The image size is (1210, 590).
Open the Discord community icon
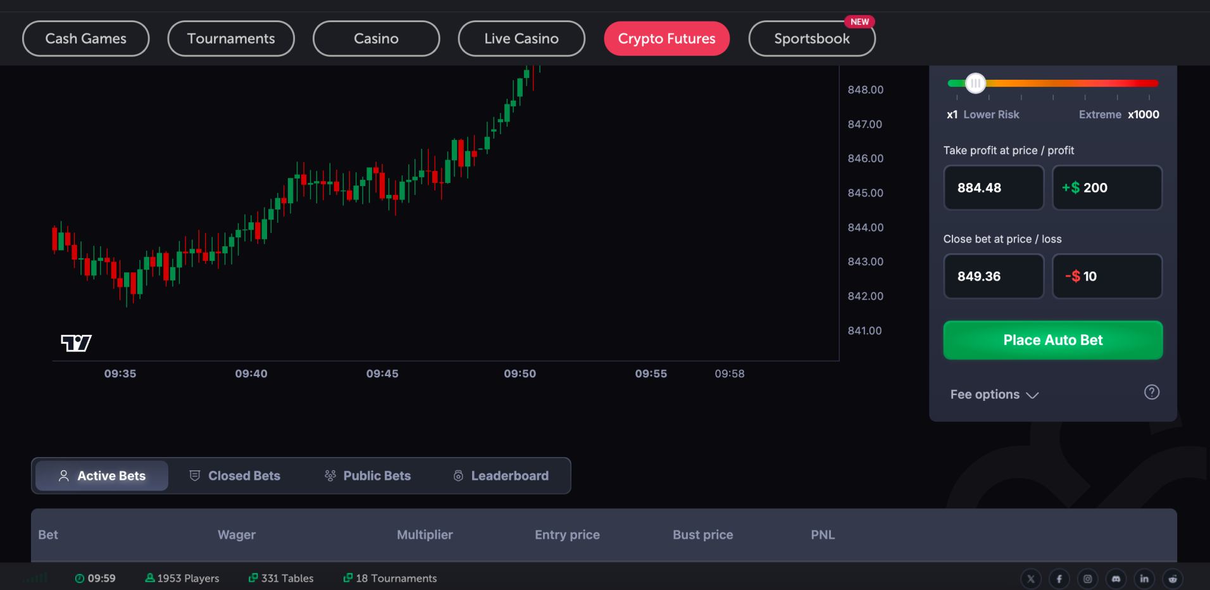(1116, 578)
